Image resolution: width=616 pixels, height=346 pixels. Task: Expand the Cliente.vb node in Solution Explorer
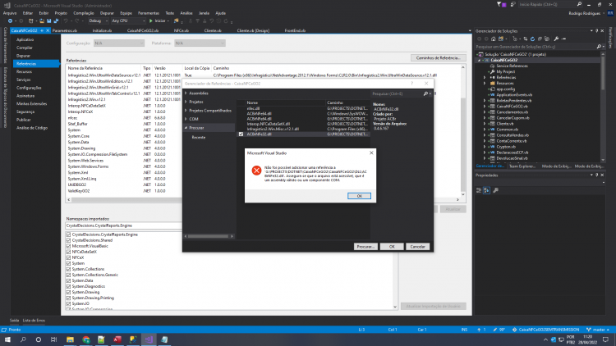pyautogui.click(x=485, y=124)
